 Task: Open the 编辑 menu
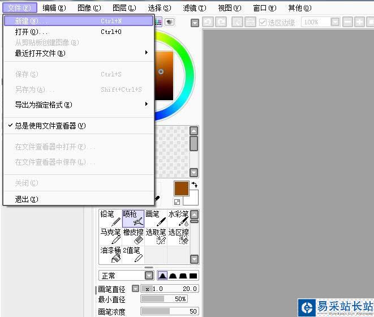54,8
